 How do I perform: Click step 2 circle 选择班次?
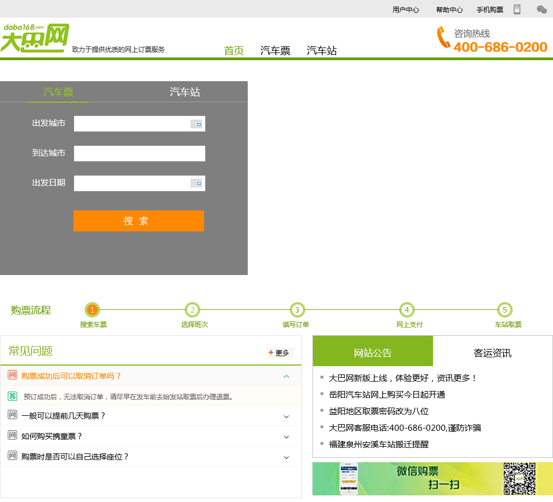pyautogui.click(x=192, y=310)
